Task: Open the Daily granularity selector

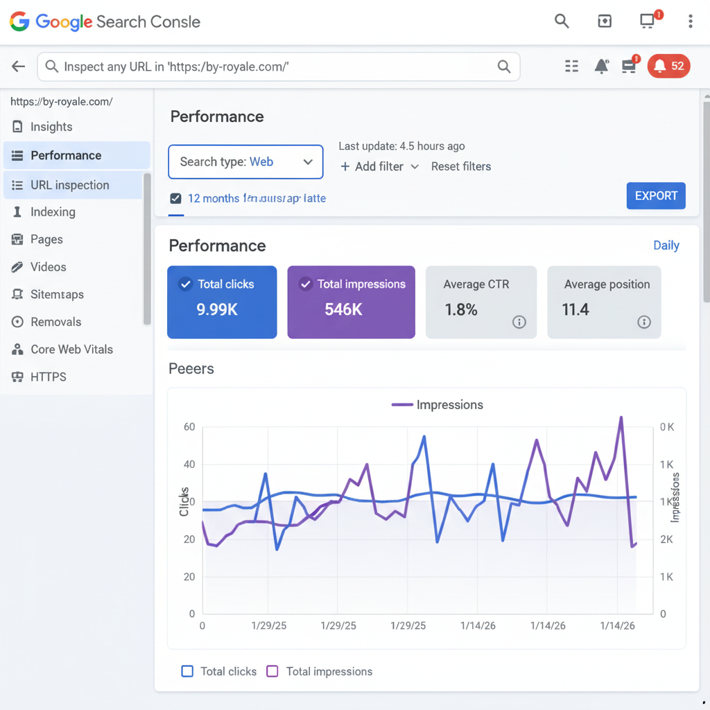Action: [666, 245]
